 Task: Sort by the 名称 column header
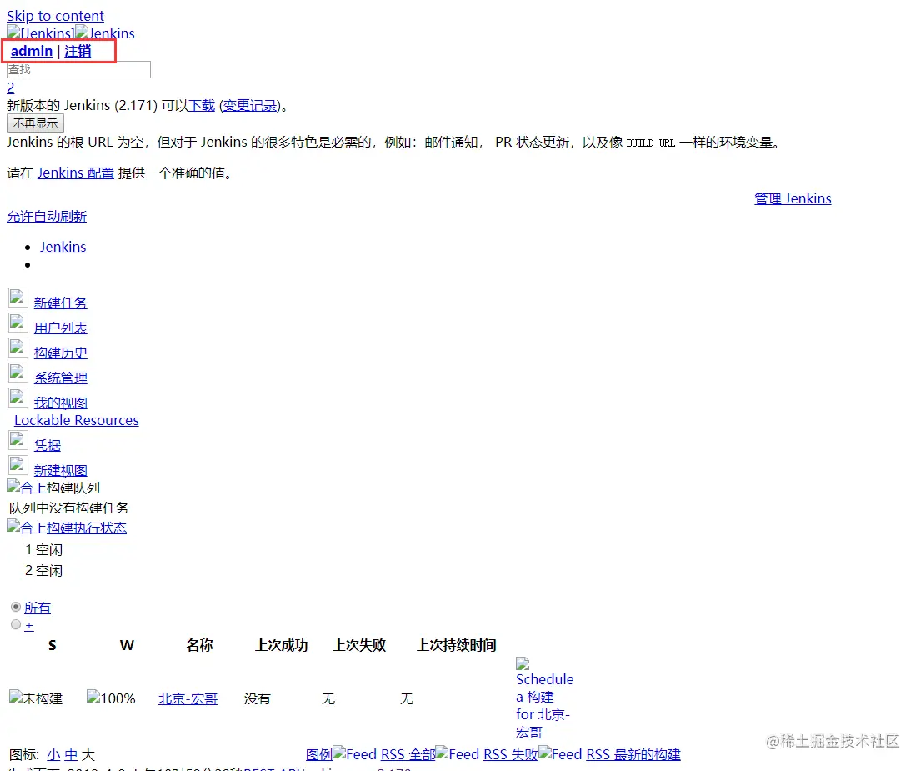pos(199,645)
